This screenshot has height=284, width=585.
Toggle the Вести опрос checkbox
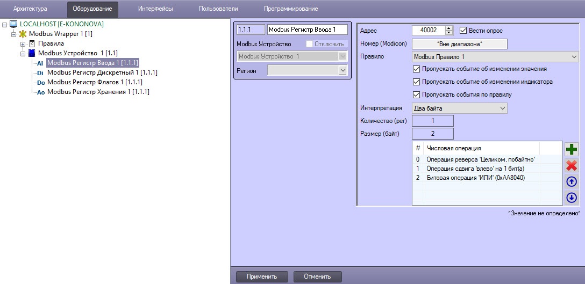pyautogui.click(x=463, y=31)
